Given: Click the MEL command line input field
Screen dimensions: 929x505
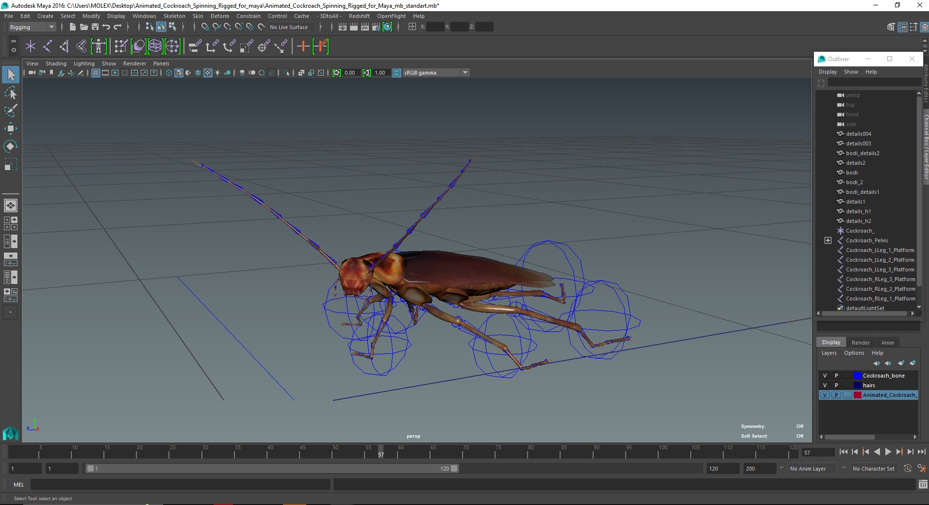Looking at the screenshot, I should coord(180,484).
